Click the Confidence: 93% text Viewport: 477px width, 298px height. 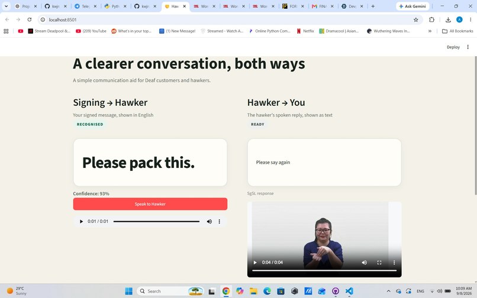(91, 194)
